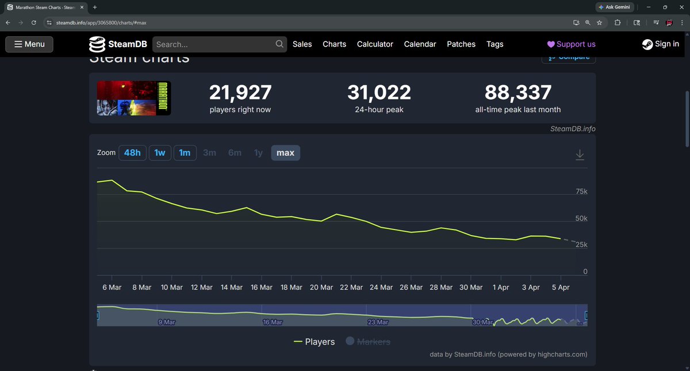690x371 pixels.
Task: Toggle the Players series legend
Action: 314,342
